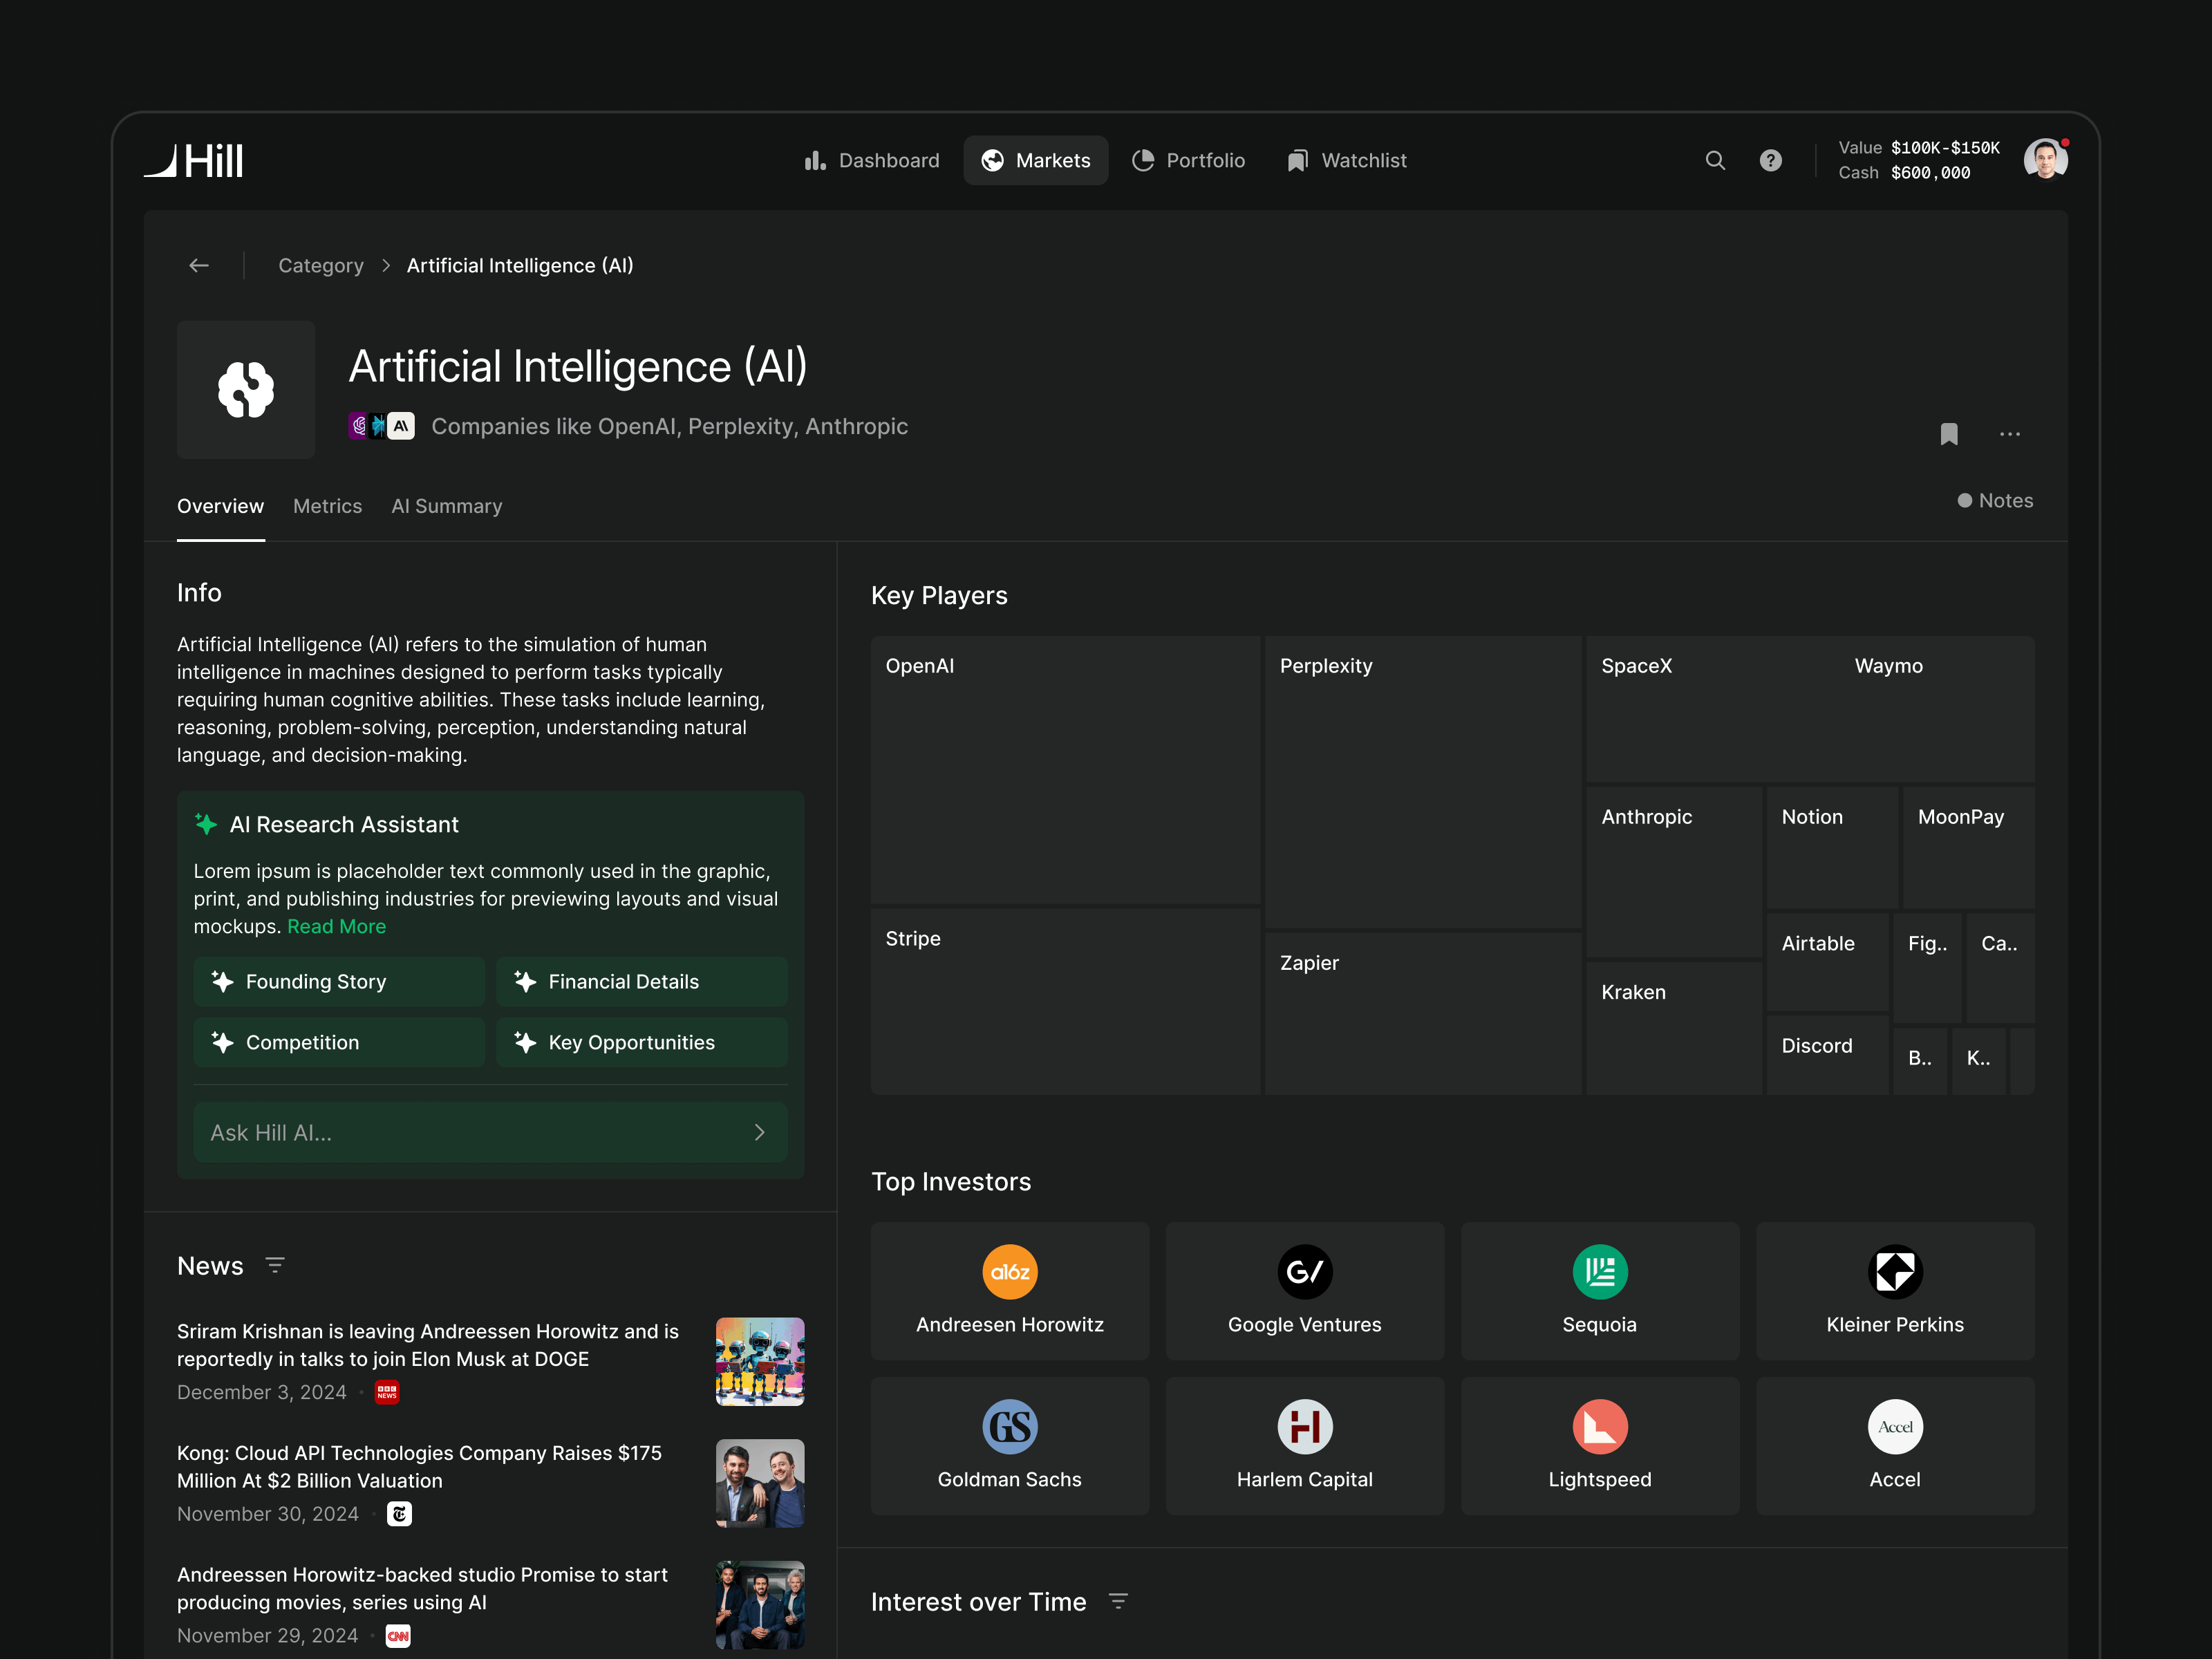Select the Sequoia investor card
This screenshot has height=1659, width=2212.
coord(1599,1290)
